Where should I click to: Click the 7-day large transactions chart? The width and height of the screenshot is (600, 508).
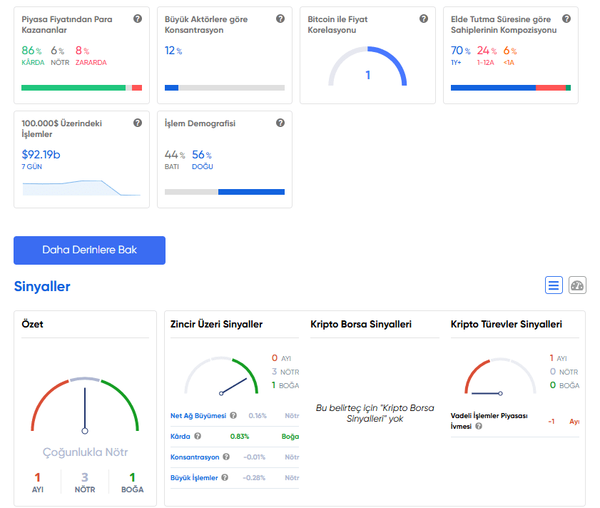81,188
